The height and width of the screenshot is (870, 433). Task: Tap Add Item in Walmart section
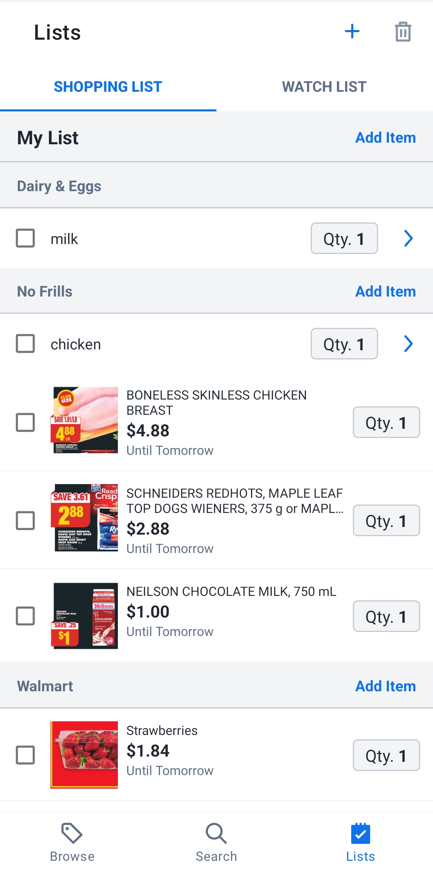(x=386, y=686)
